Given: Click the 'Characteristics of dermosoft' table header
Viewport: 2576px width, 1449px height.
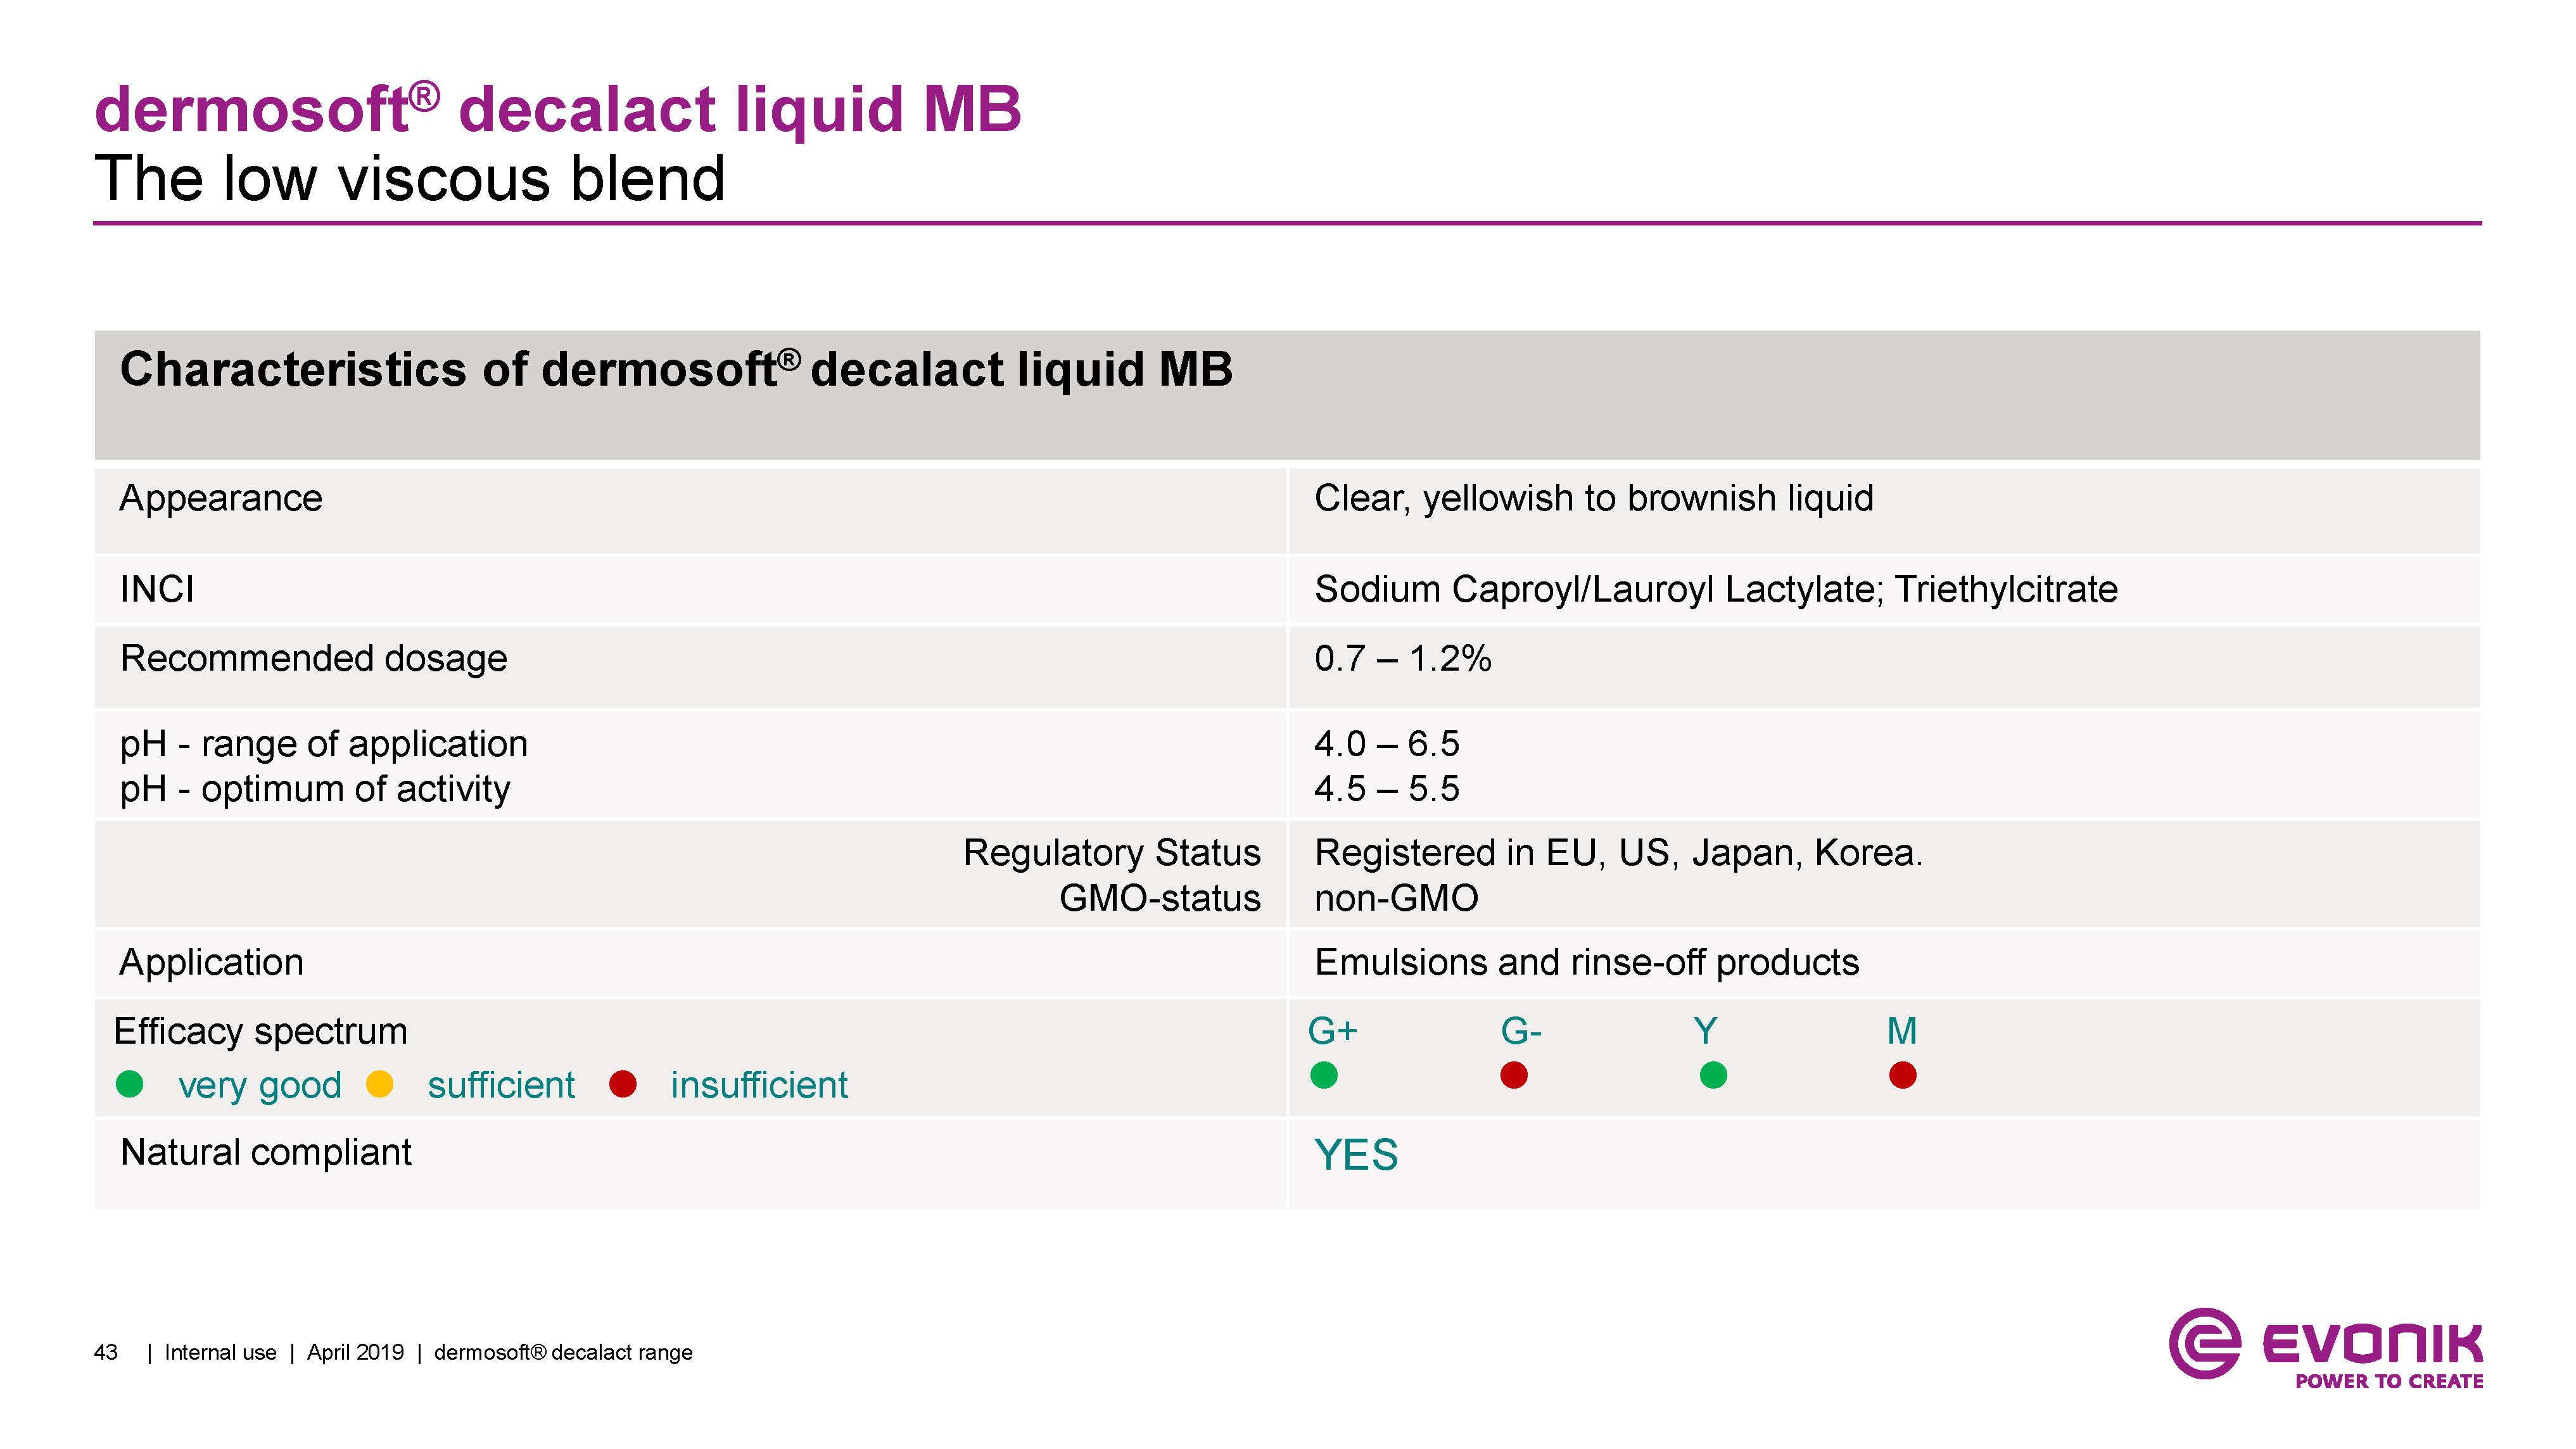Looking at the screenshot, I should click(x=676, y=370).
